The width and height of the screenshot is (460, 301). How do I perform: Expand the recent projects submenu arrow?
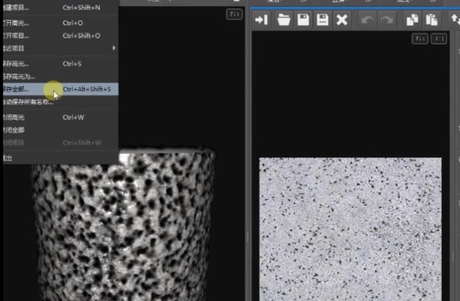click(114, 48)
